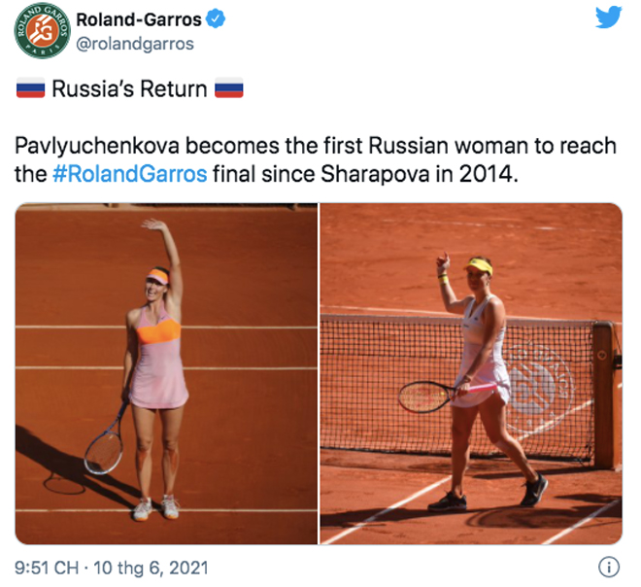Screen dimensions: 641x587
Task: Click the date 10 thg 6, 2021
Action: click(x=151, y=568)
